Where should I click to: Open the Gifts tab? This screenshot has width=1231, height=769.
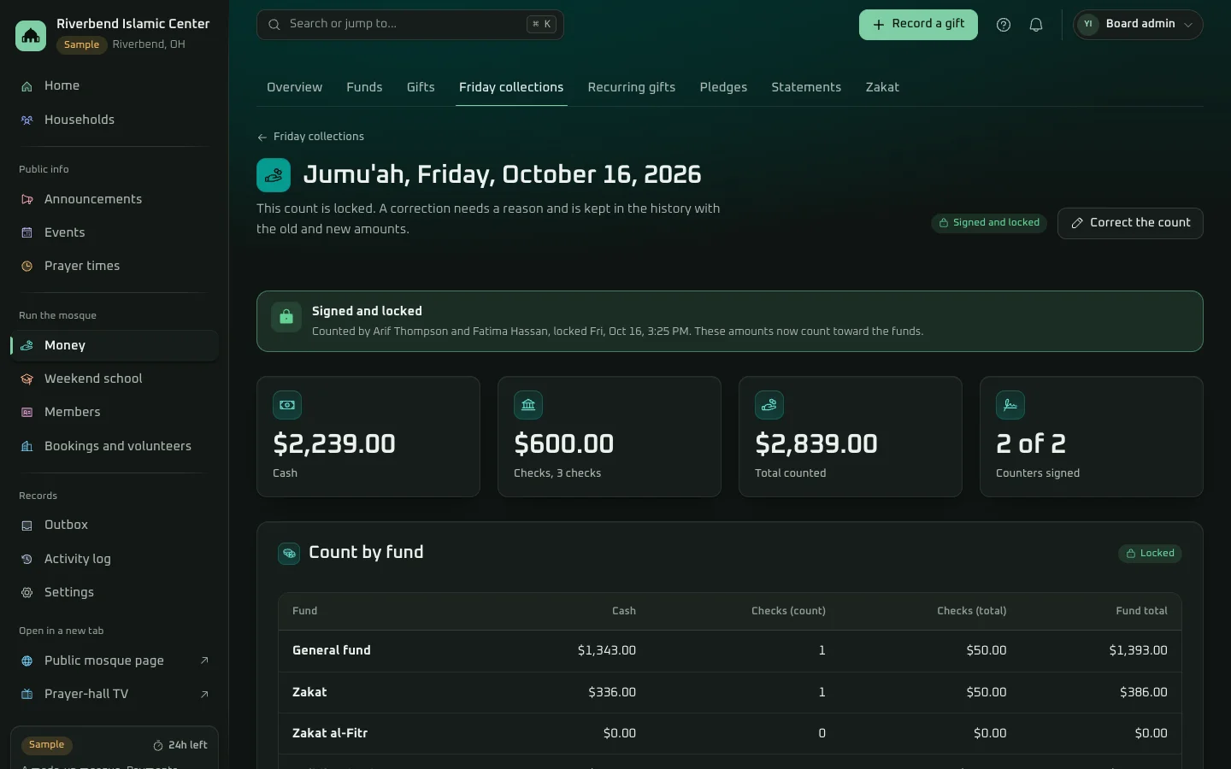point(421,87)
